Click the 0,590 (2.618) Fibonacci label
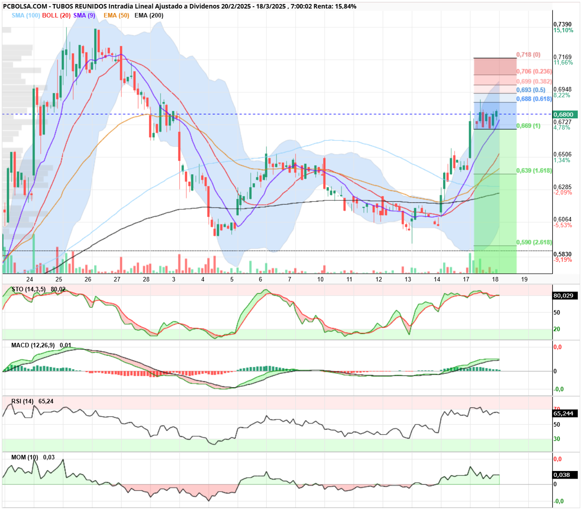The width and height of the screenshot is (582, 510). (x=534, y=242)
